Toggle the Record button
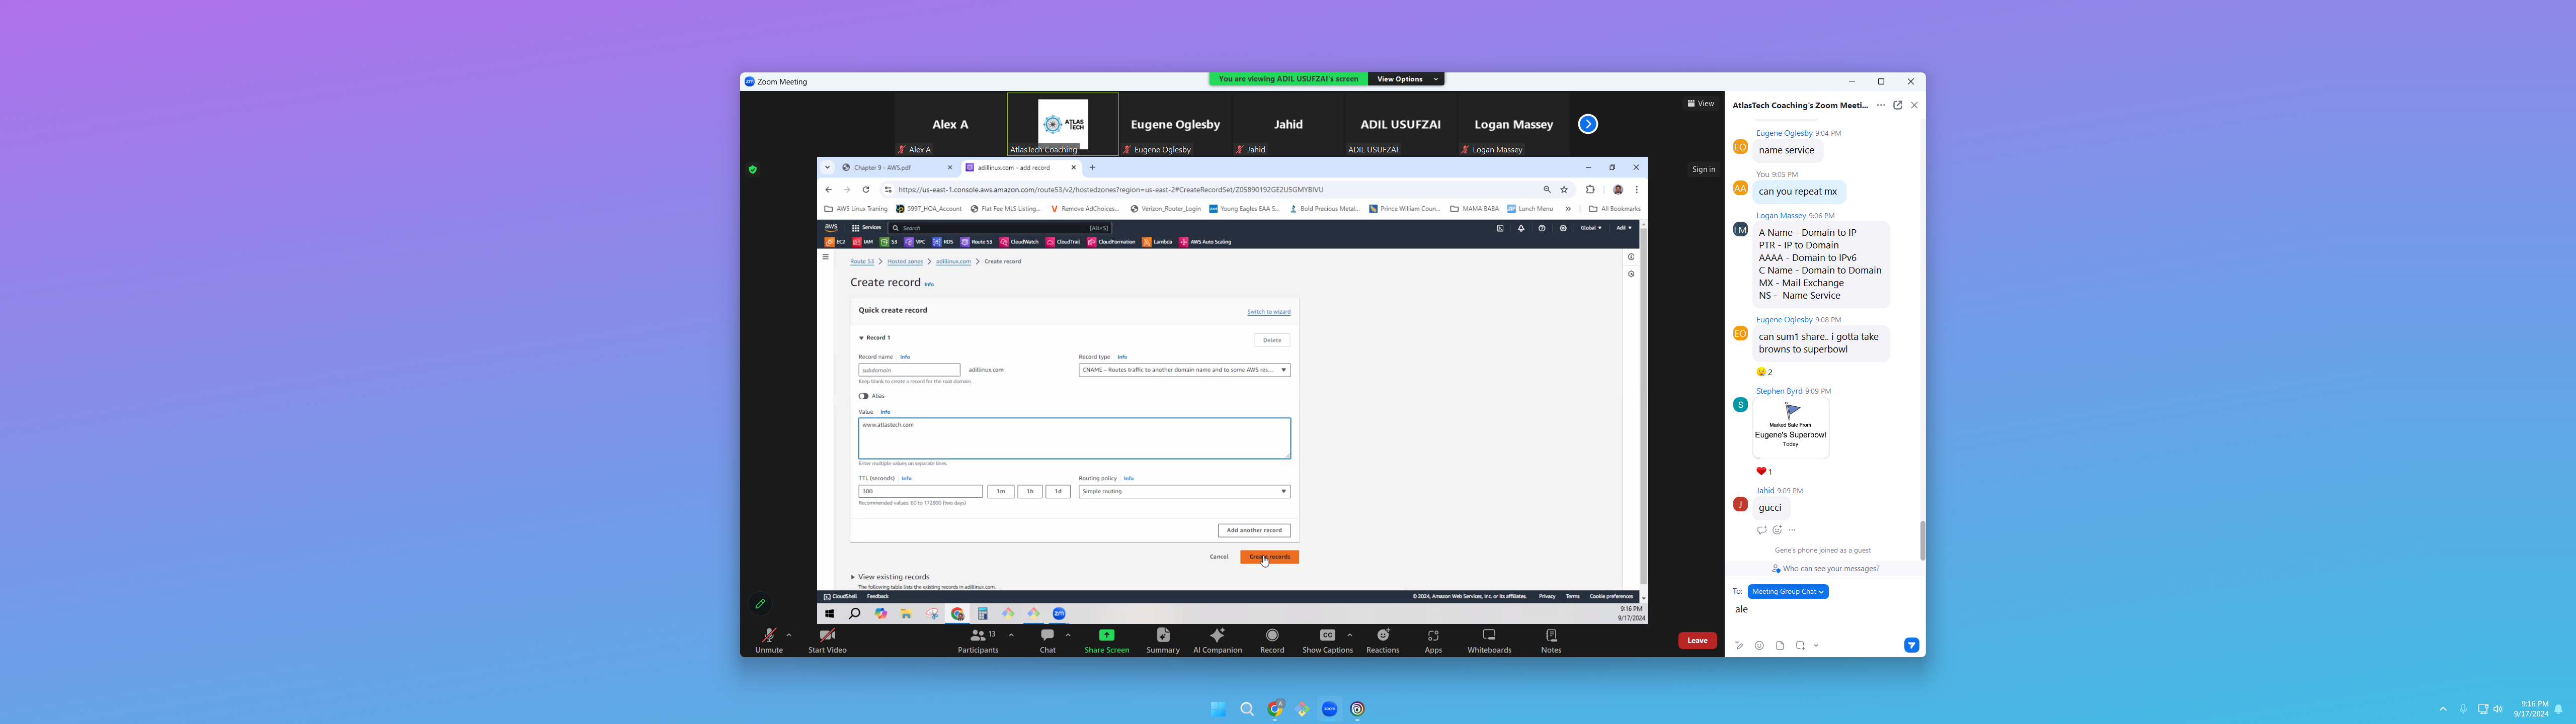This screenshot has height=724, width=2576. pyautogui.click(x=1271, y=636)
